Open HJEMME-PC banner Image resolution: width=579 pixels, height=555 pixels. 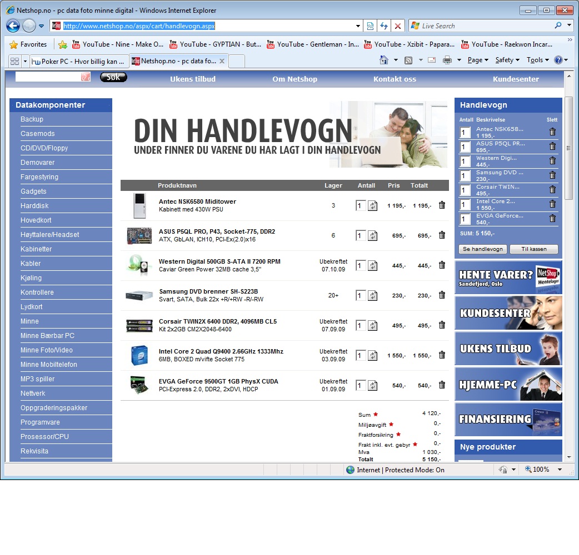508,384
